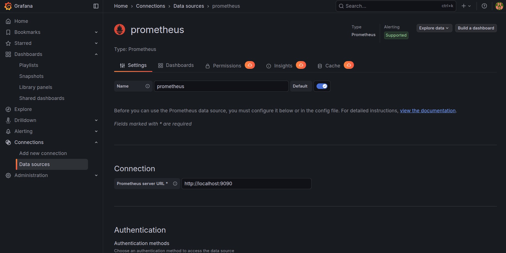The height and width of the screenshot is (253, 506).
Task: Open the view the documentation link
Action: click(x=428, y=111)
